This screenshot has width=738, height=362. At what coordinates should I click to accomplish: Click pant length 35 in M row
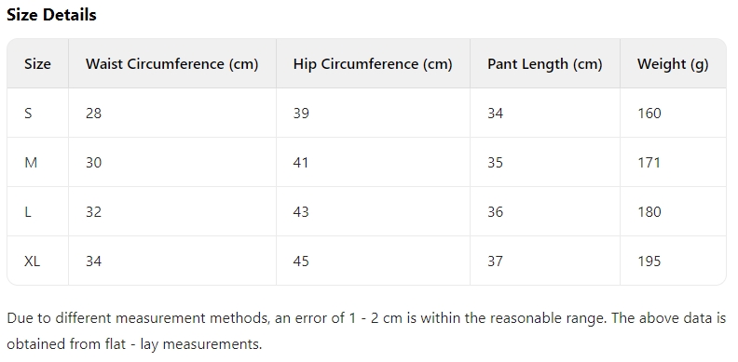pyautogui.click(x=495, y=163)
